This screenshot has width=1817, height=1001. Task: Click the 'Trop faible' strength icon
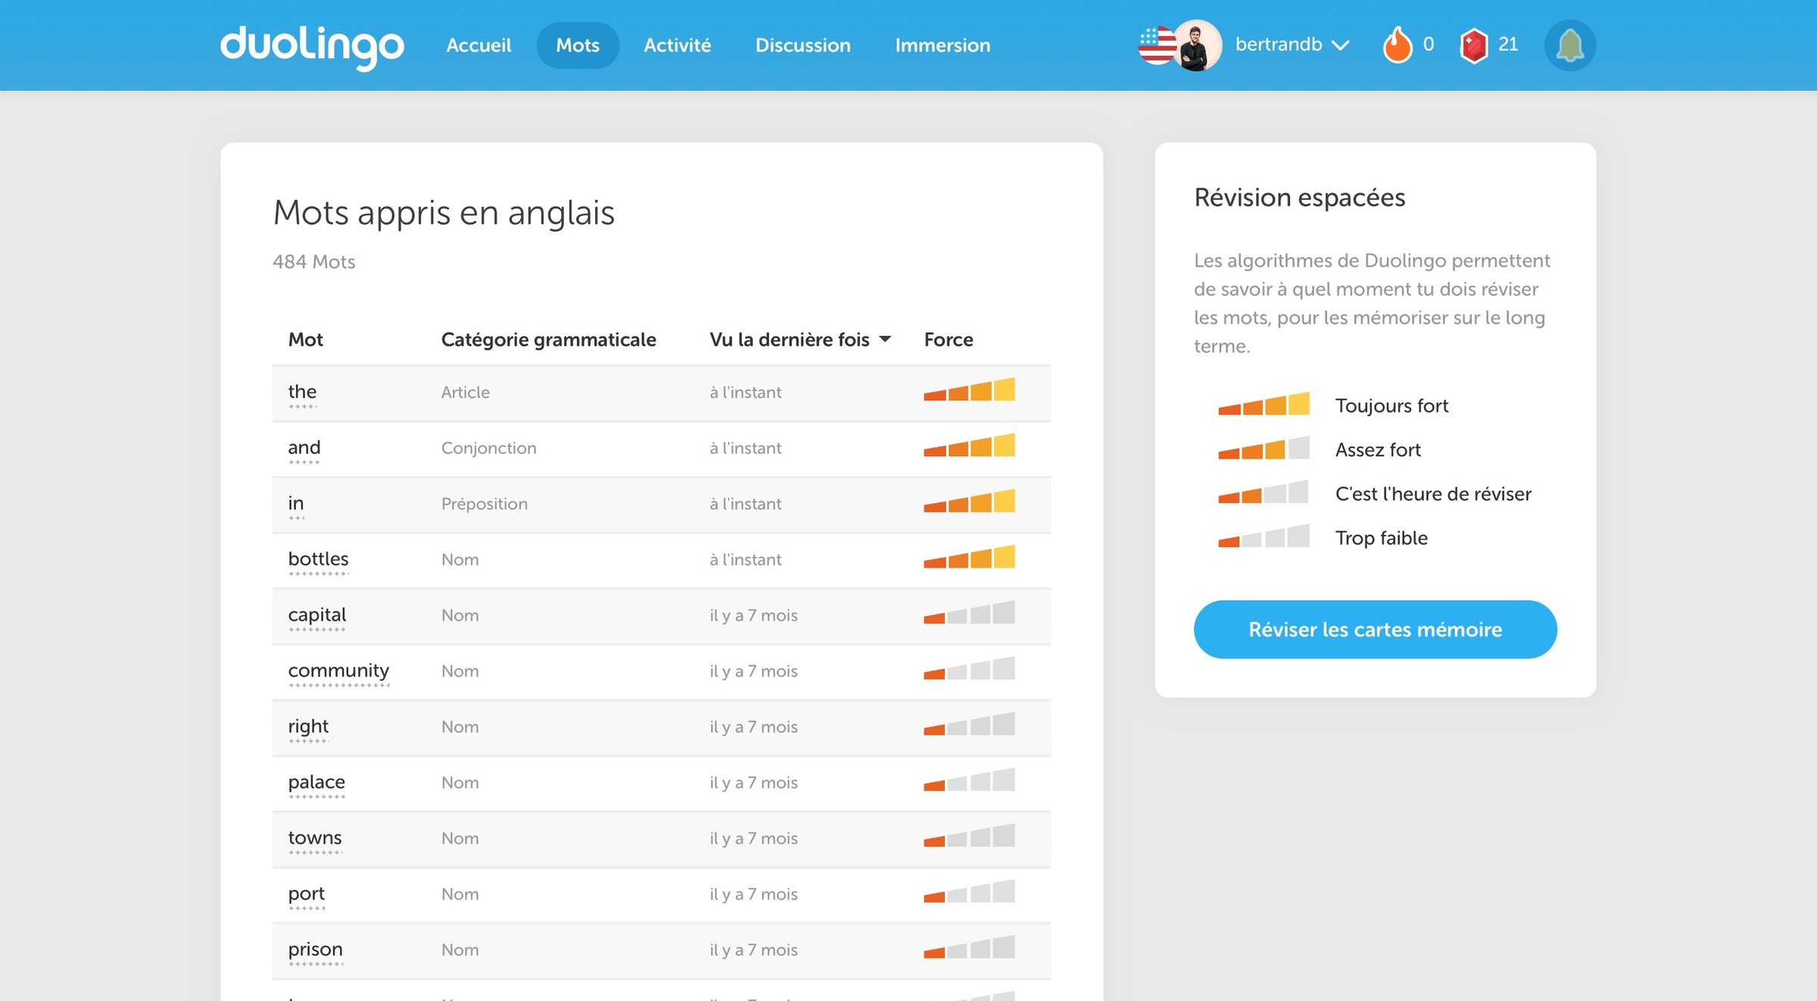pos(1264,536)
